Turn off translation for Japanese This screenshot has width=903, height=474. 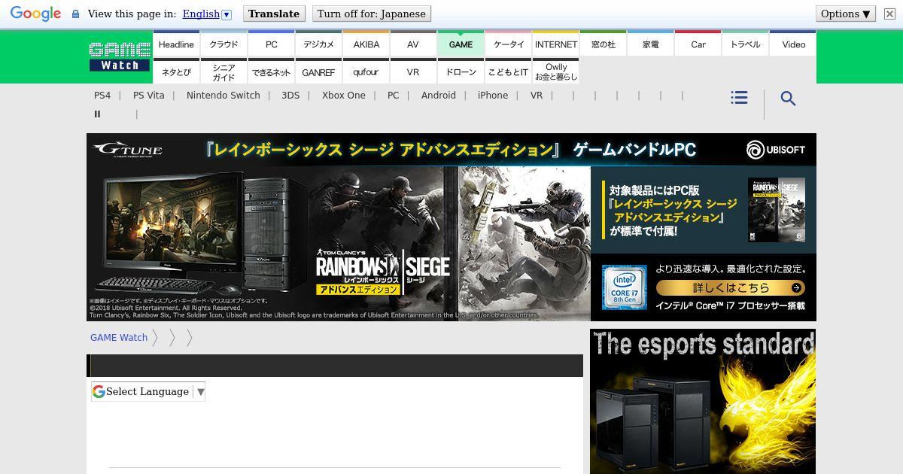click(371, 14)
